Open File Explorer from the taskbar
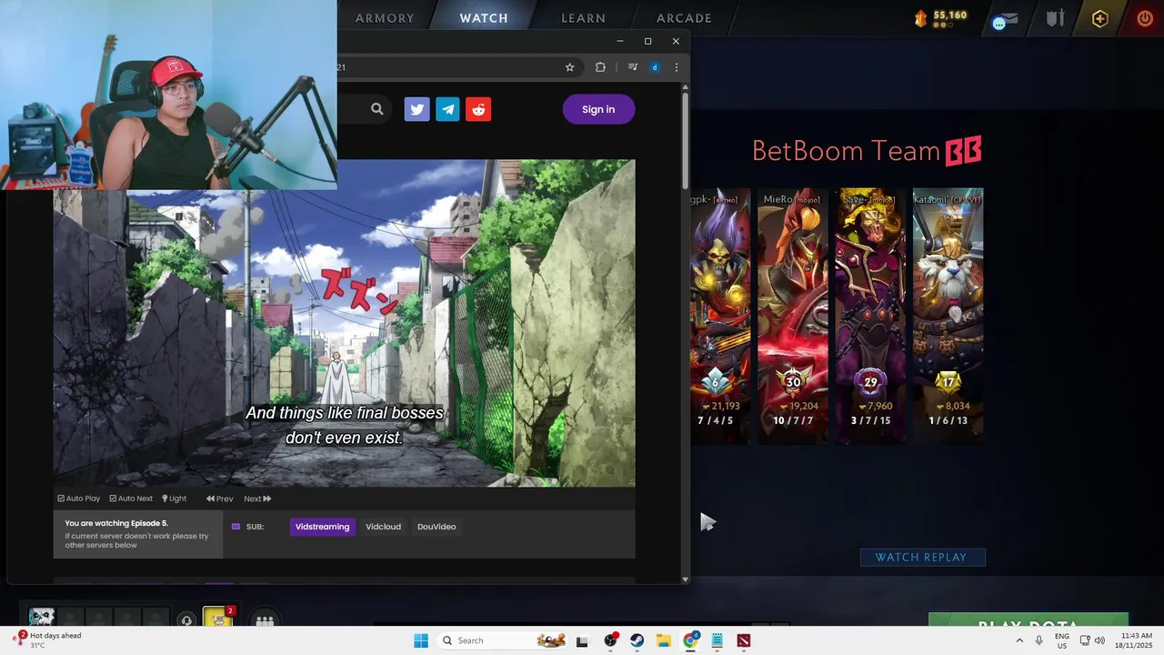 point(664,640)
